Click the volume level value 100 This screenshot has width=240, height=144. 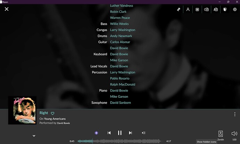pyautogui.click(x=234, y=139)
